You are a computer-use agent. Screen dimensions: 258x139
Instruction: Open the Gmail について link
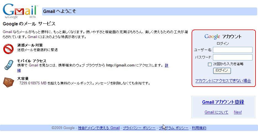(x=216, y=112)
